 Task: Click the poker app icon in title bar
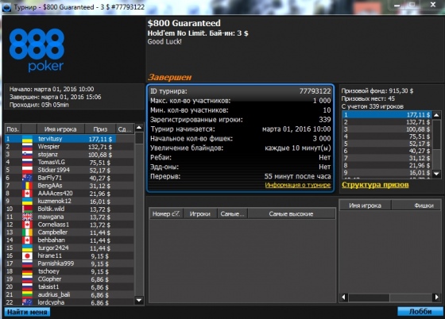coord(6,7)
